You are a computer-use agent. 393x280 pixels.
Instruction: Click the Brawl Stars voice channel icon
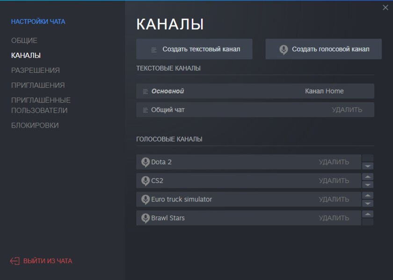145,218
